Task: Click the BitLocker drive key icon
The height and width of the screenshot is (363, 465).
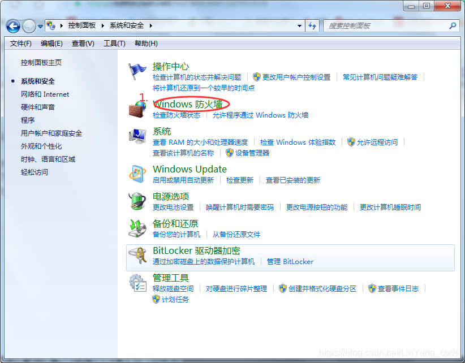Action: pyautogui.click(x=137, y=256)
